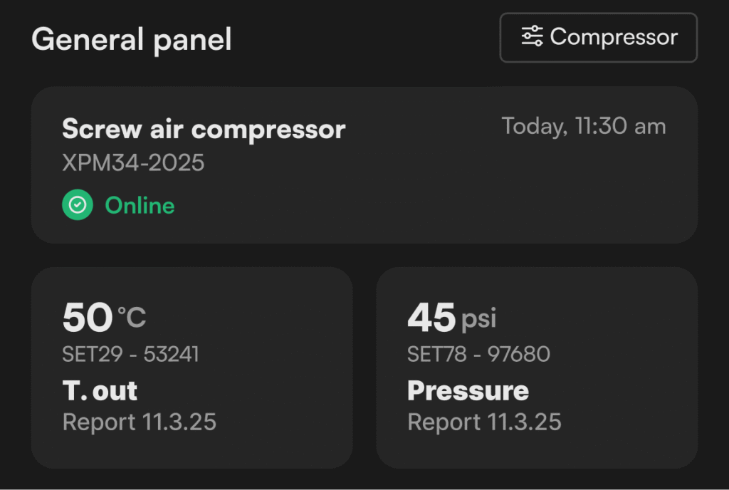Click sensor ID SET29 - 53241
The height and width of the screenshot is (490, 729).
tap(131, 354)
